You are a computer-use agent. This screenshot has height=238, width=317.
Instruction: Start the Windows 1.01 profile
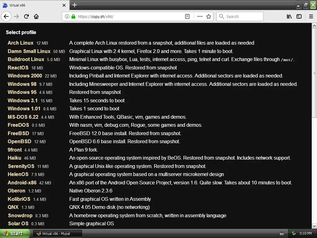tap(24, 108)
